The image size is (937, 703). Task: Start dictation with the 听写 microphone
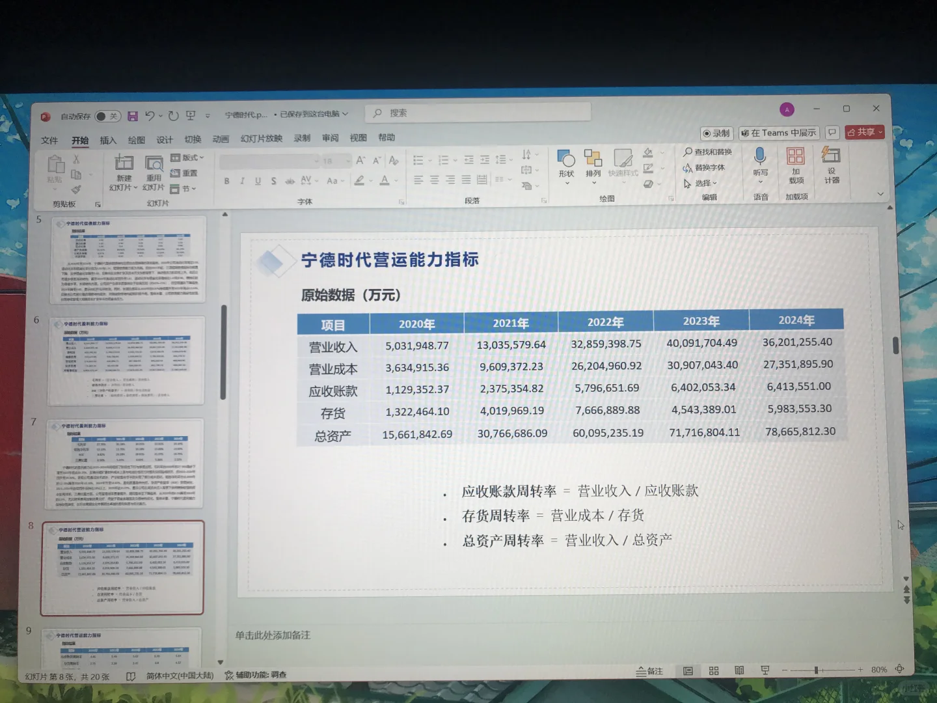tap(760, 165)
